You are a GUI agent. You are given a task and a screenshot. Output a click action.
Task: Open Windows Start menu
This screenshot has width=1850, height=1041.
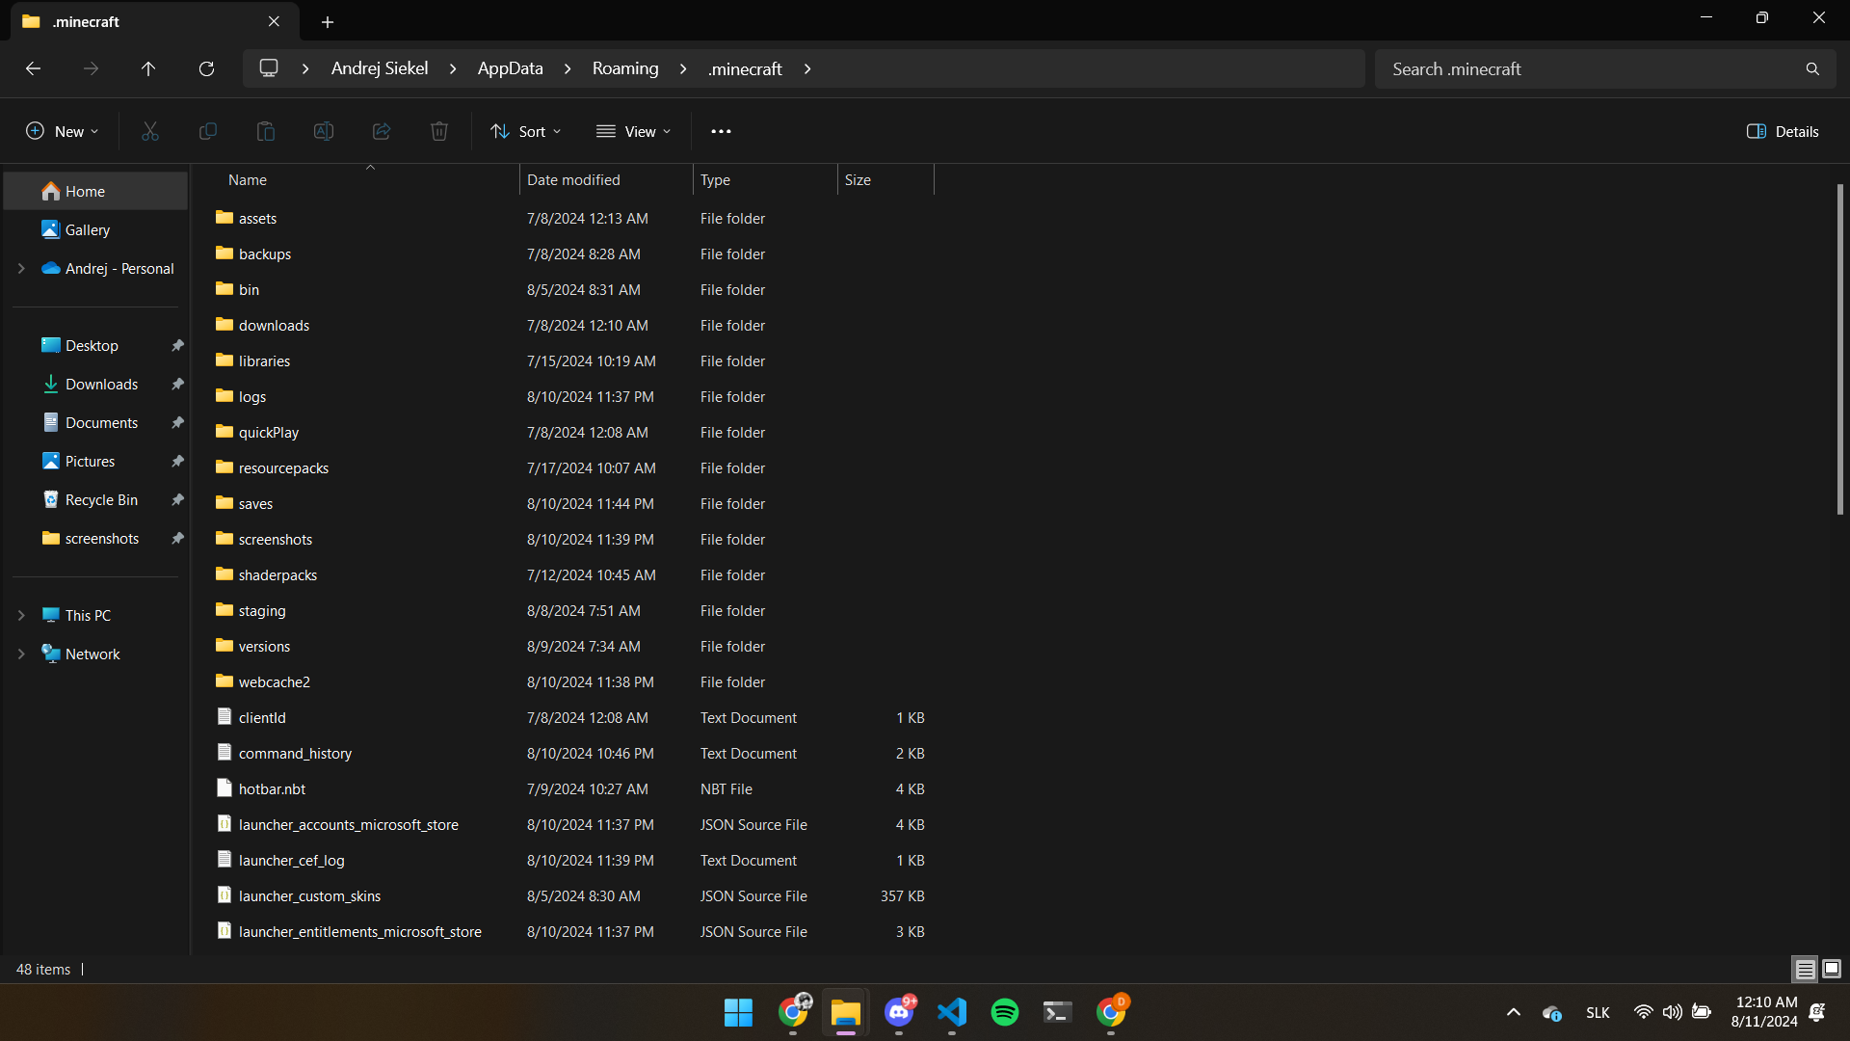[x=739, y=1012]
